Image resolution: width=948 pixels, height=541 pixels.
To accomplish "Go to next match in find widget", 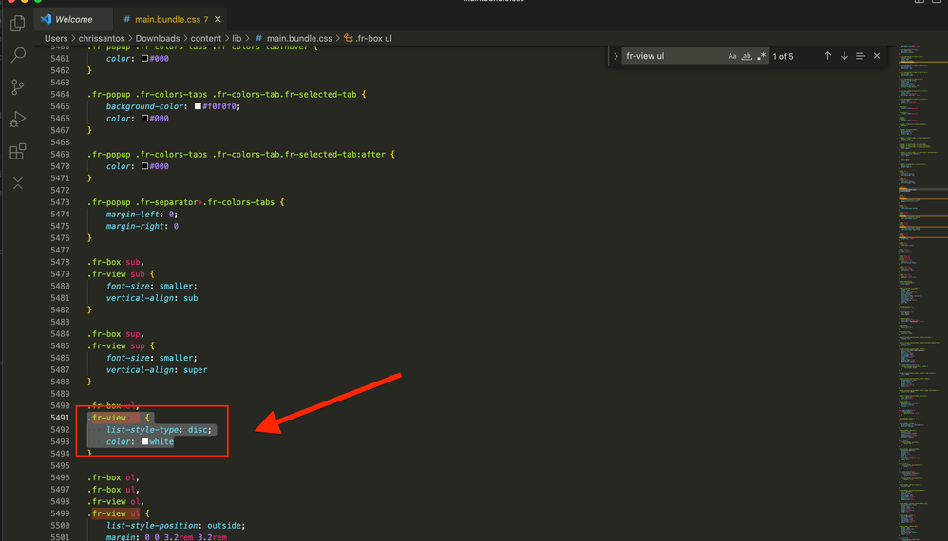I will point(844,56).
